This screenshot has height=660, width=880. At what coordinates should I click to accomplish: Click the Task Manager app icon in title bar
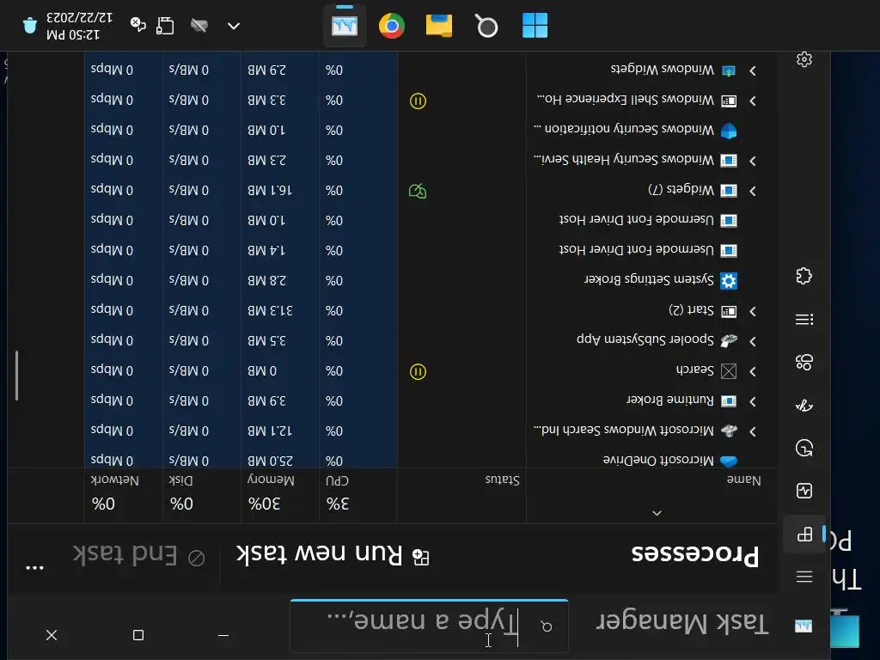coord(804,626)
